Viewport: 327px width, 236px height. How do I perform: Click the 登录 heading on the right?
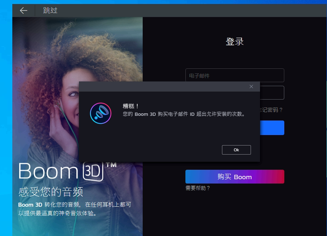pos(235,41)
